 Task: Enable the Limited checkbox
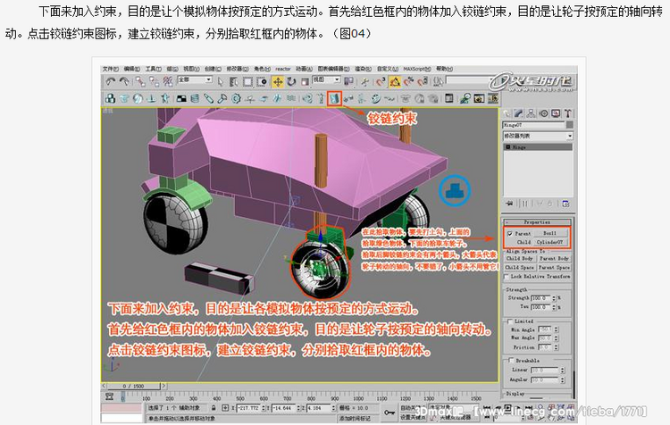pyautogui.click(x=510, y=321)
